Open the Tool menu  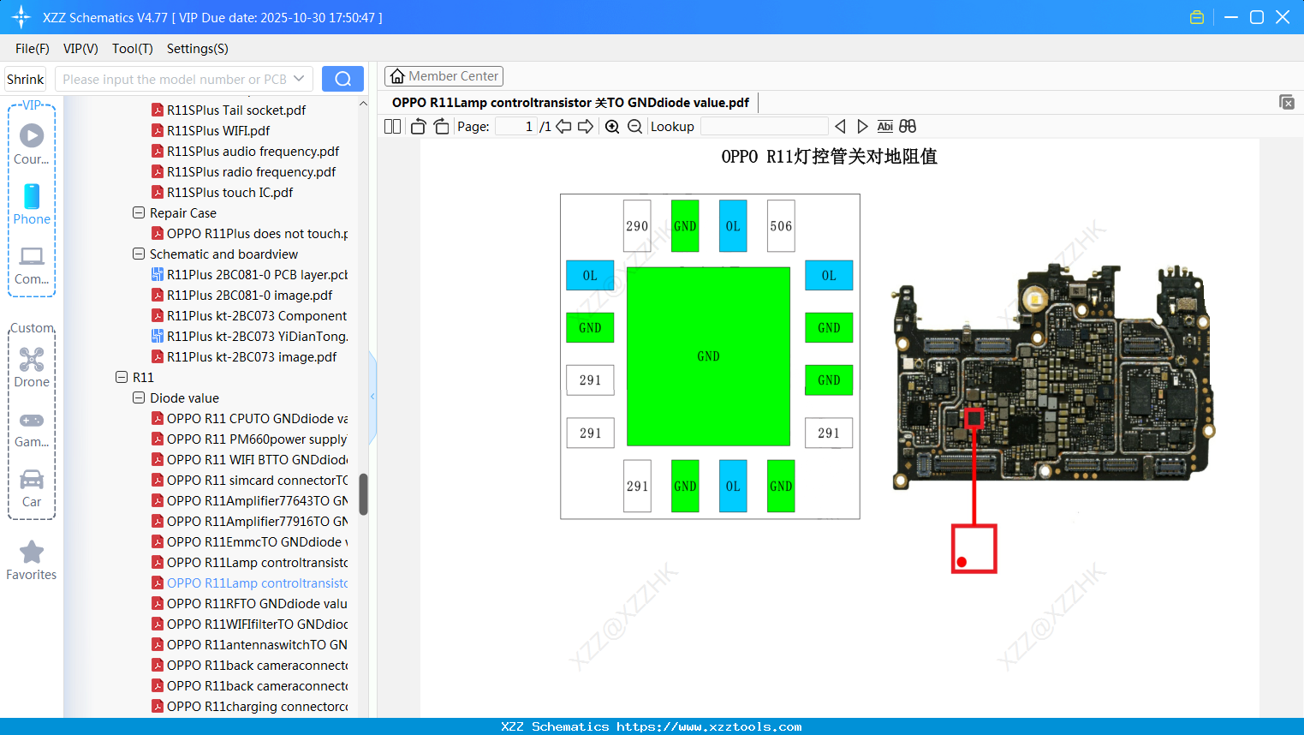tap(132, 49)
